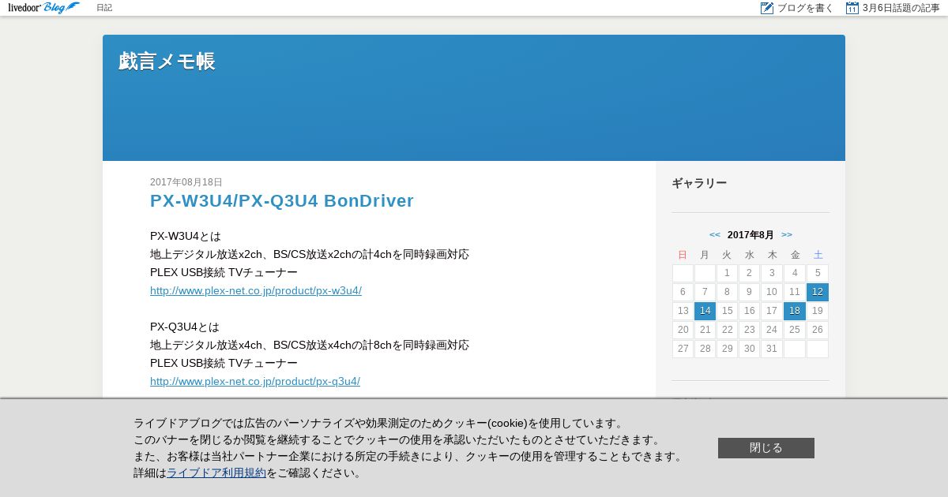Viewport: 948px width, 497px height.
Task: Click the 月 Monday column header
Action: pyautogui.click(x=705, y=255)
